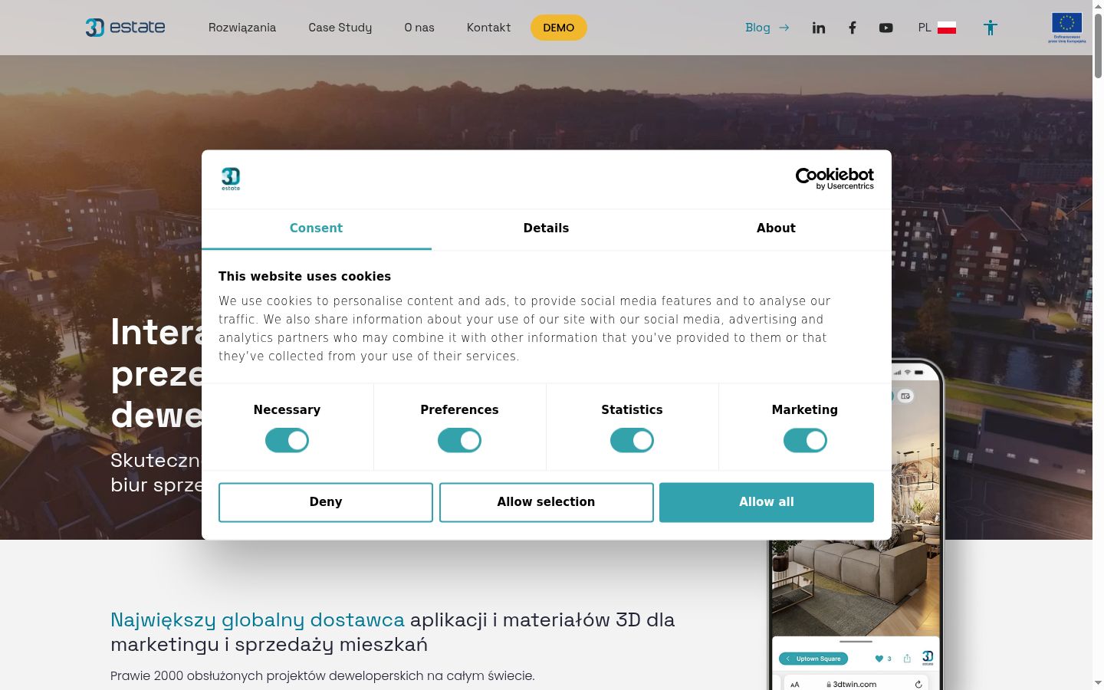
Task: Click the 'This website uses cookies' heading
Action: pyautogui.click(x=304, y=277)
